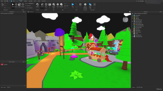The width and height of the screenshot is (163, 91).
Task: Select ServerScriptService in Explorer
Action: tap(139, 26)
